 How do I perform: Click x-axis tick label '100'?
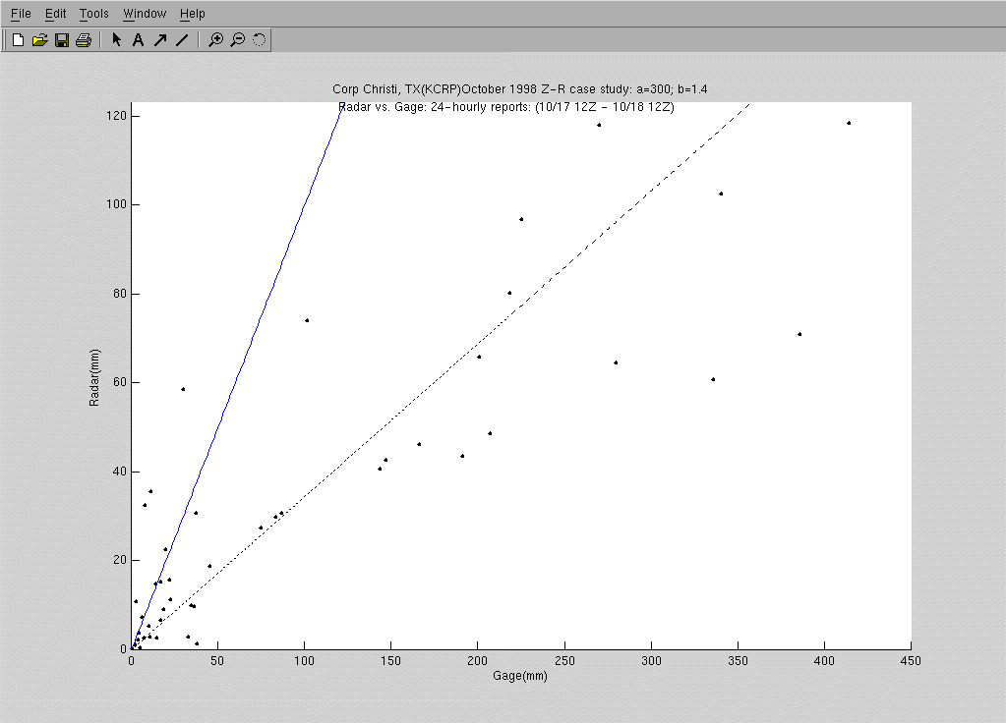tap(304, 661)
